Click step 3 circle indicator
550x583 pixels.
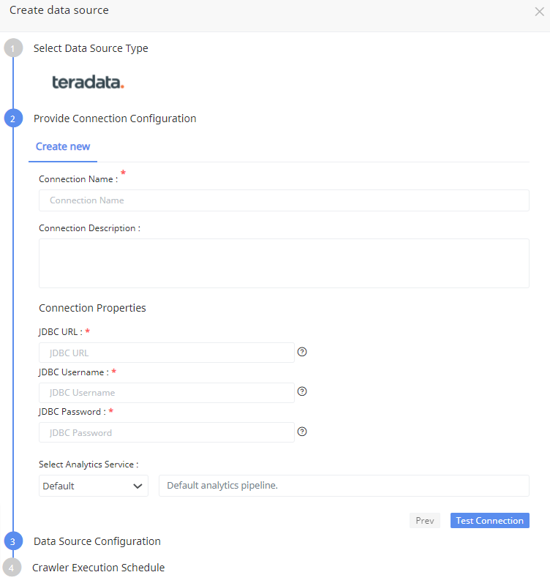tap(13, 541)
